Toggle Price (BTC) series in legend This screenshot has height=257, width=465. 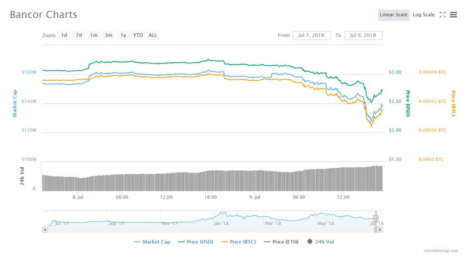click(x=239, y=242)
